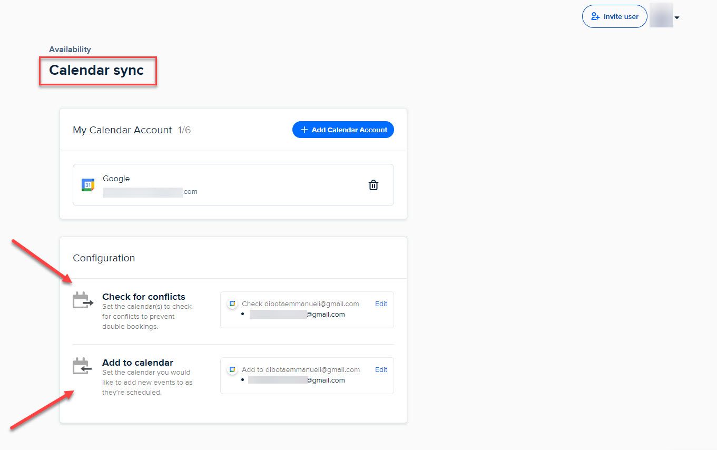Select the Availability breadcrumb label
717x450 pixels.
tap(70, 49)
